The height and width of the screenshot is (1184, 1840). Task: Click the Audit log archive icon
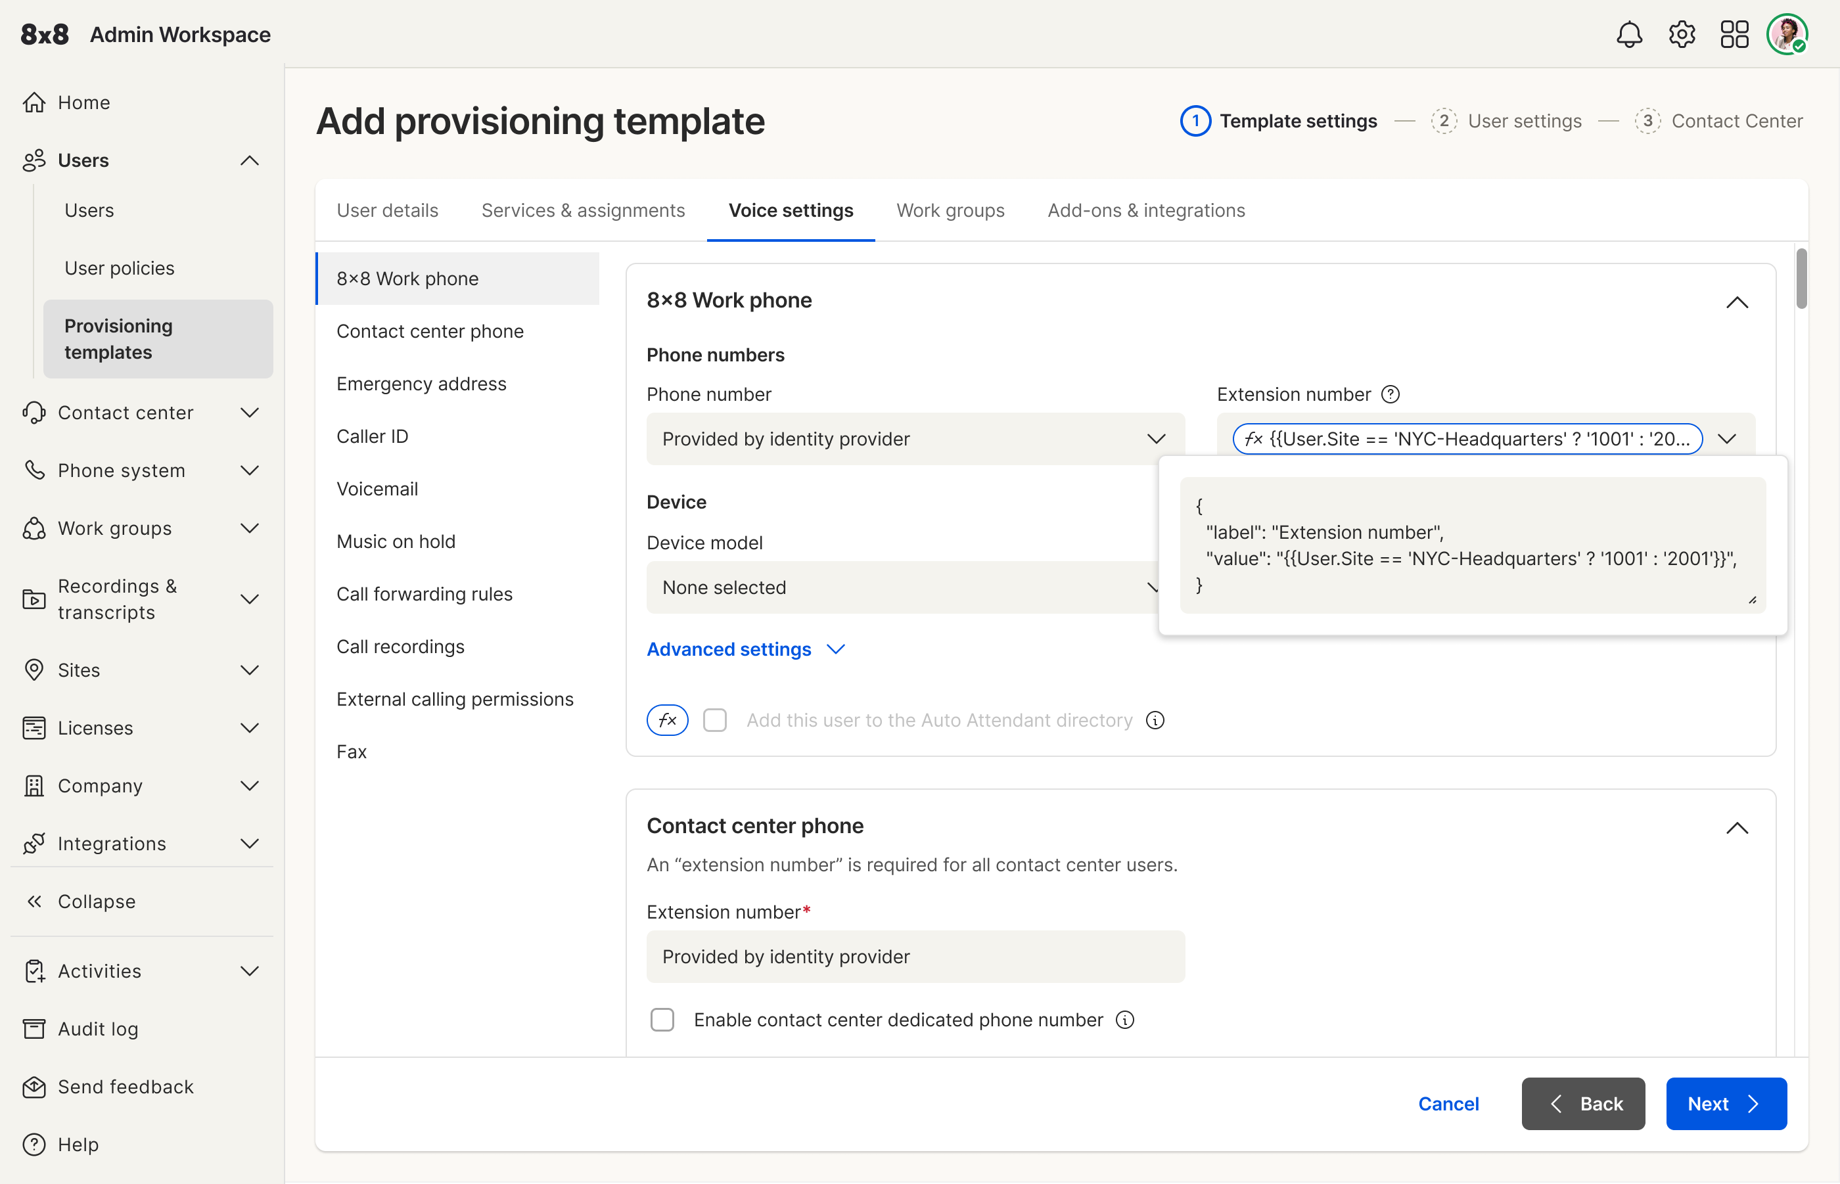[34, 1029]
